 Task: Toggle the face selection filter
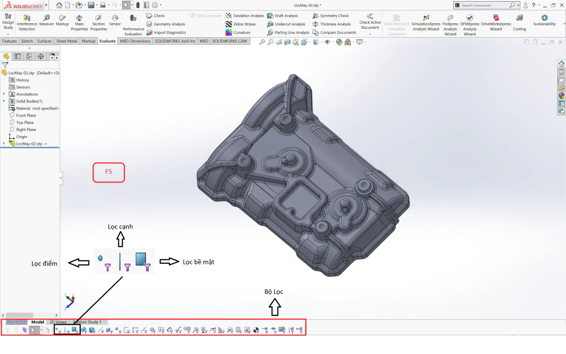[x=75, y=330]
